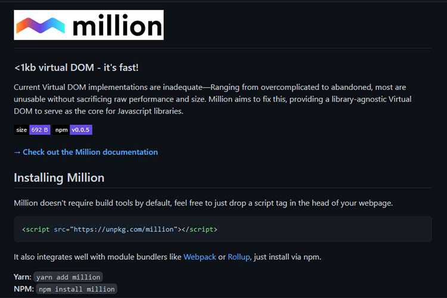
Task: Open the Million documentation link
Action: pyautogui.click(x=90, y=152)
